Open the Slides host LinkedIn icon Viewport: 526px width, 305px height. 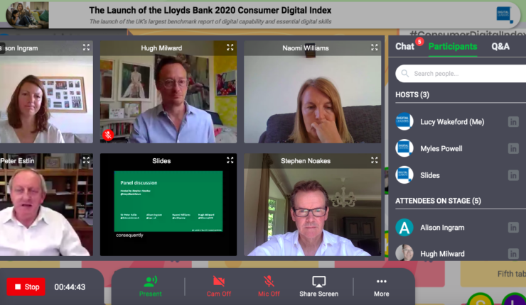coord(513,175)
